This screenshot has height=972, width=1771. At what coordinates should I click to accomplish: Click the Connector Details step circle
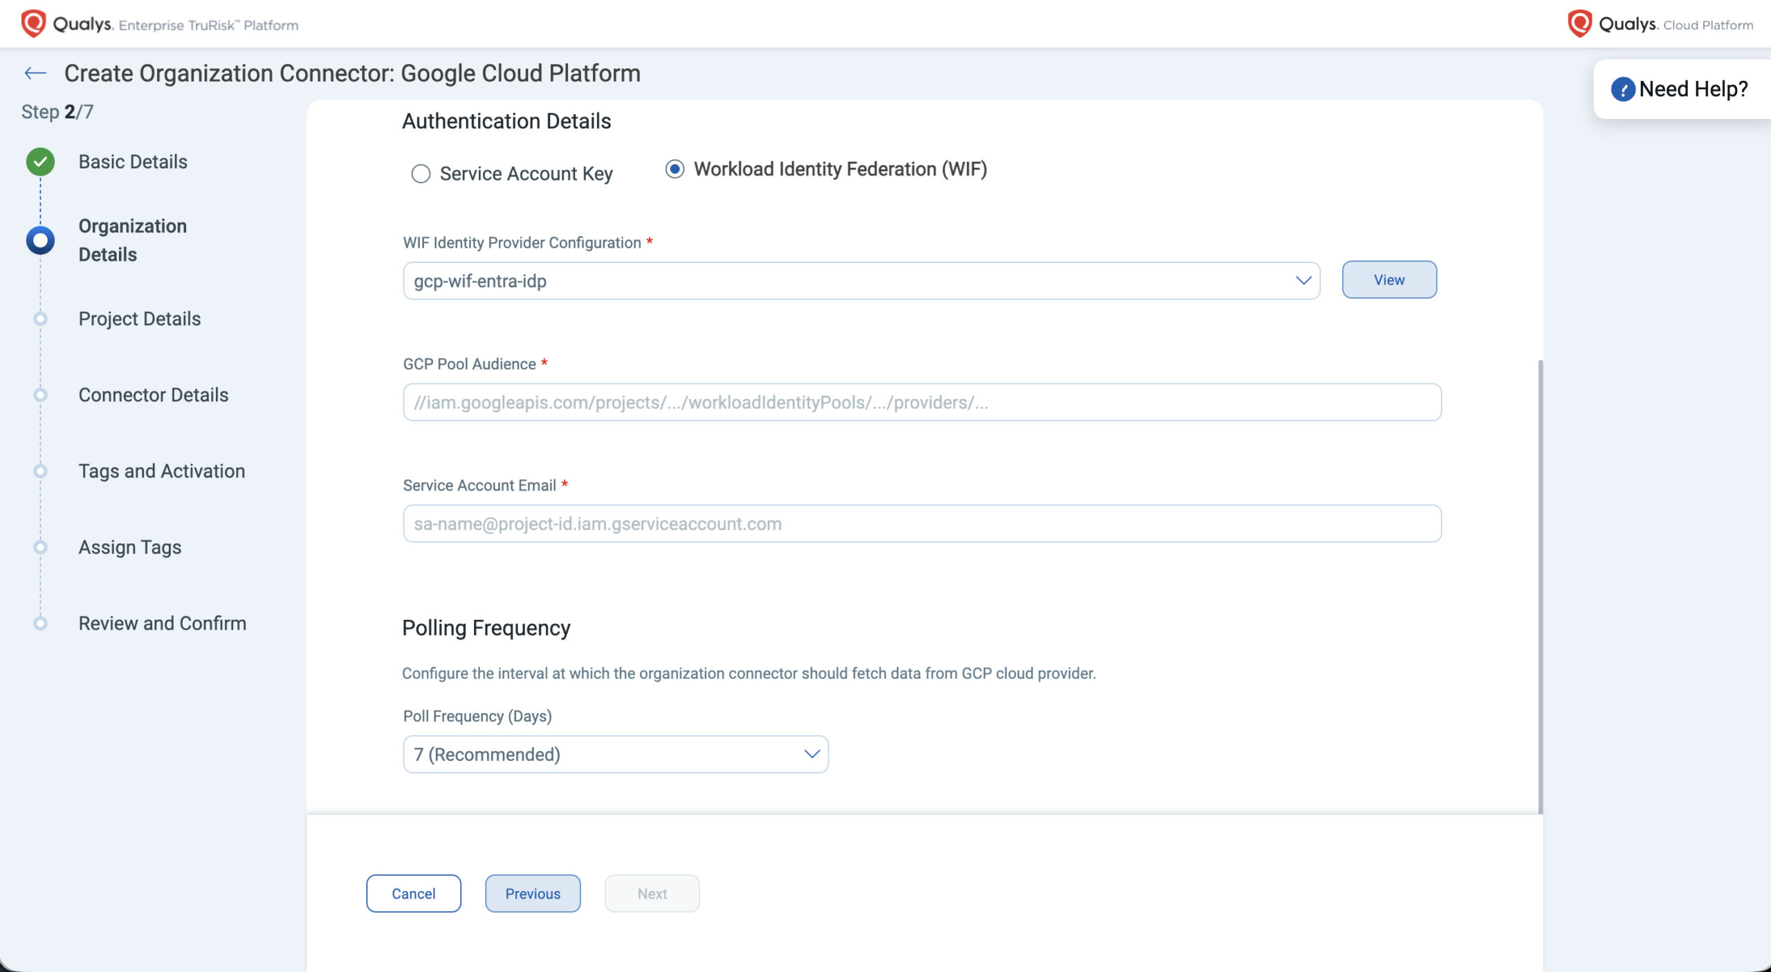coord(40,395)
